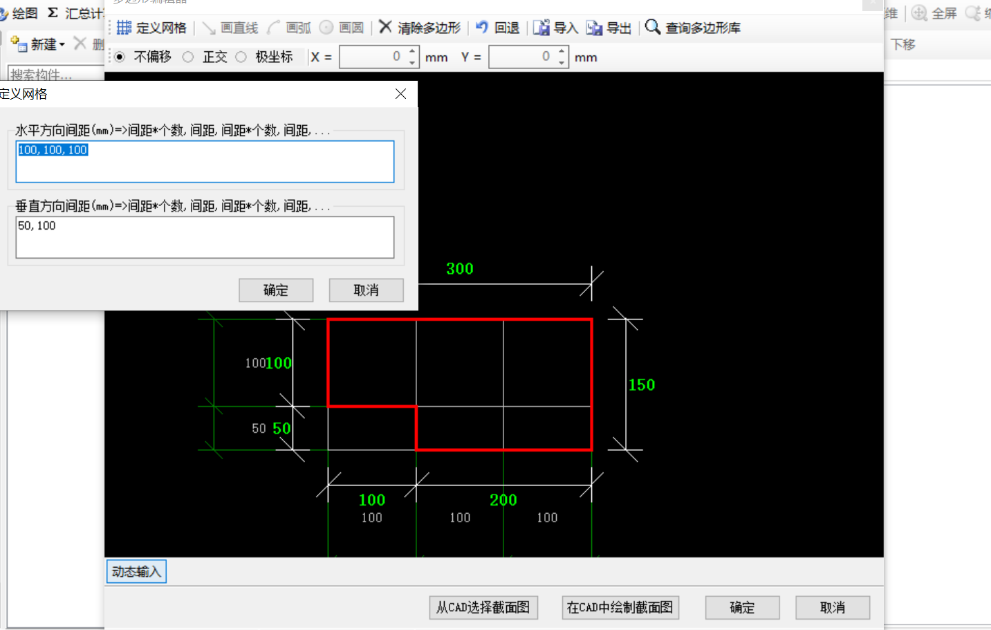
Task: Select the 画圆 circle drawing tool
Action: coord(342,28)
